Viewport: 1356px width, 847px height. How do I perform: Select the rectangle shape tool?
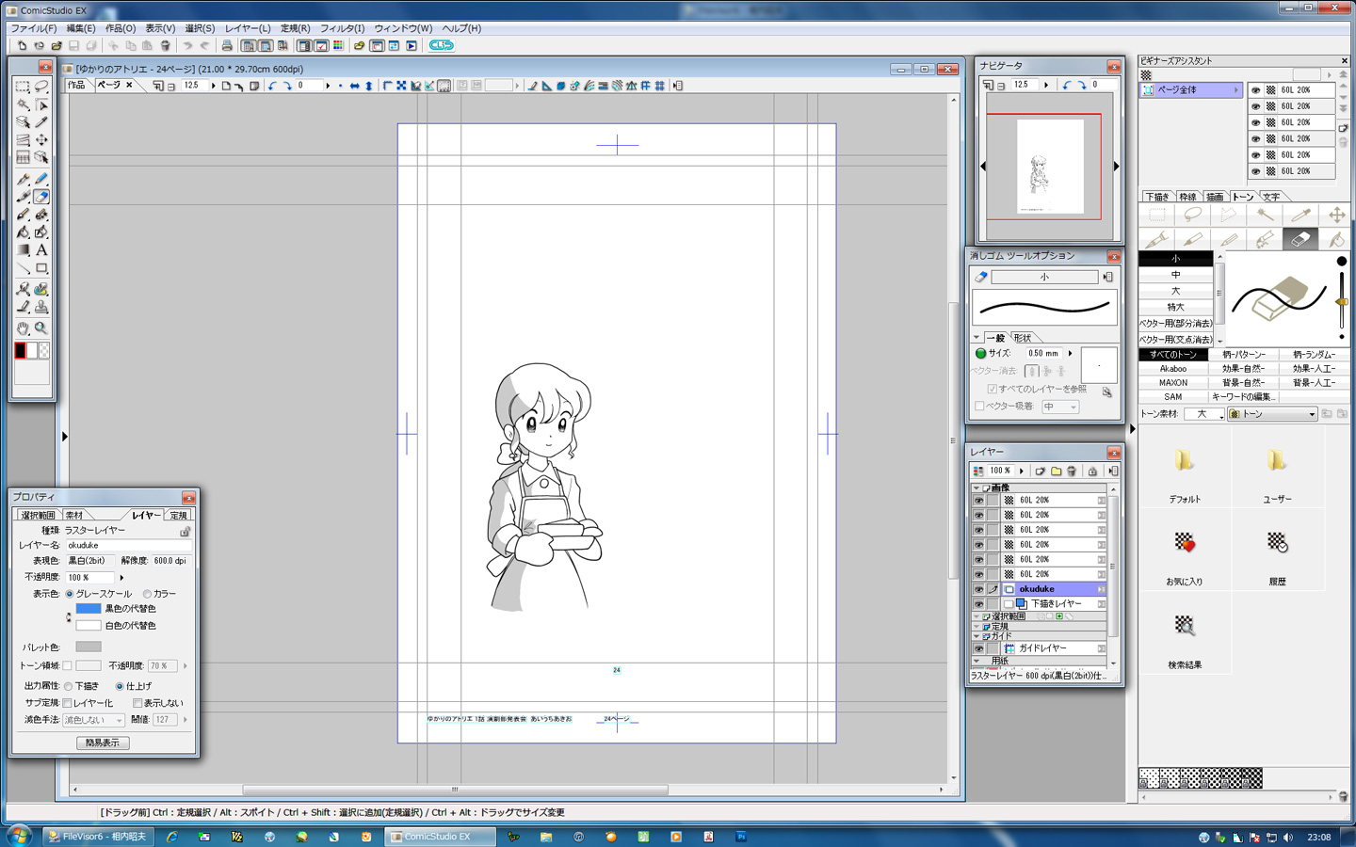click(41, 268)
